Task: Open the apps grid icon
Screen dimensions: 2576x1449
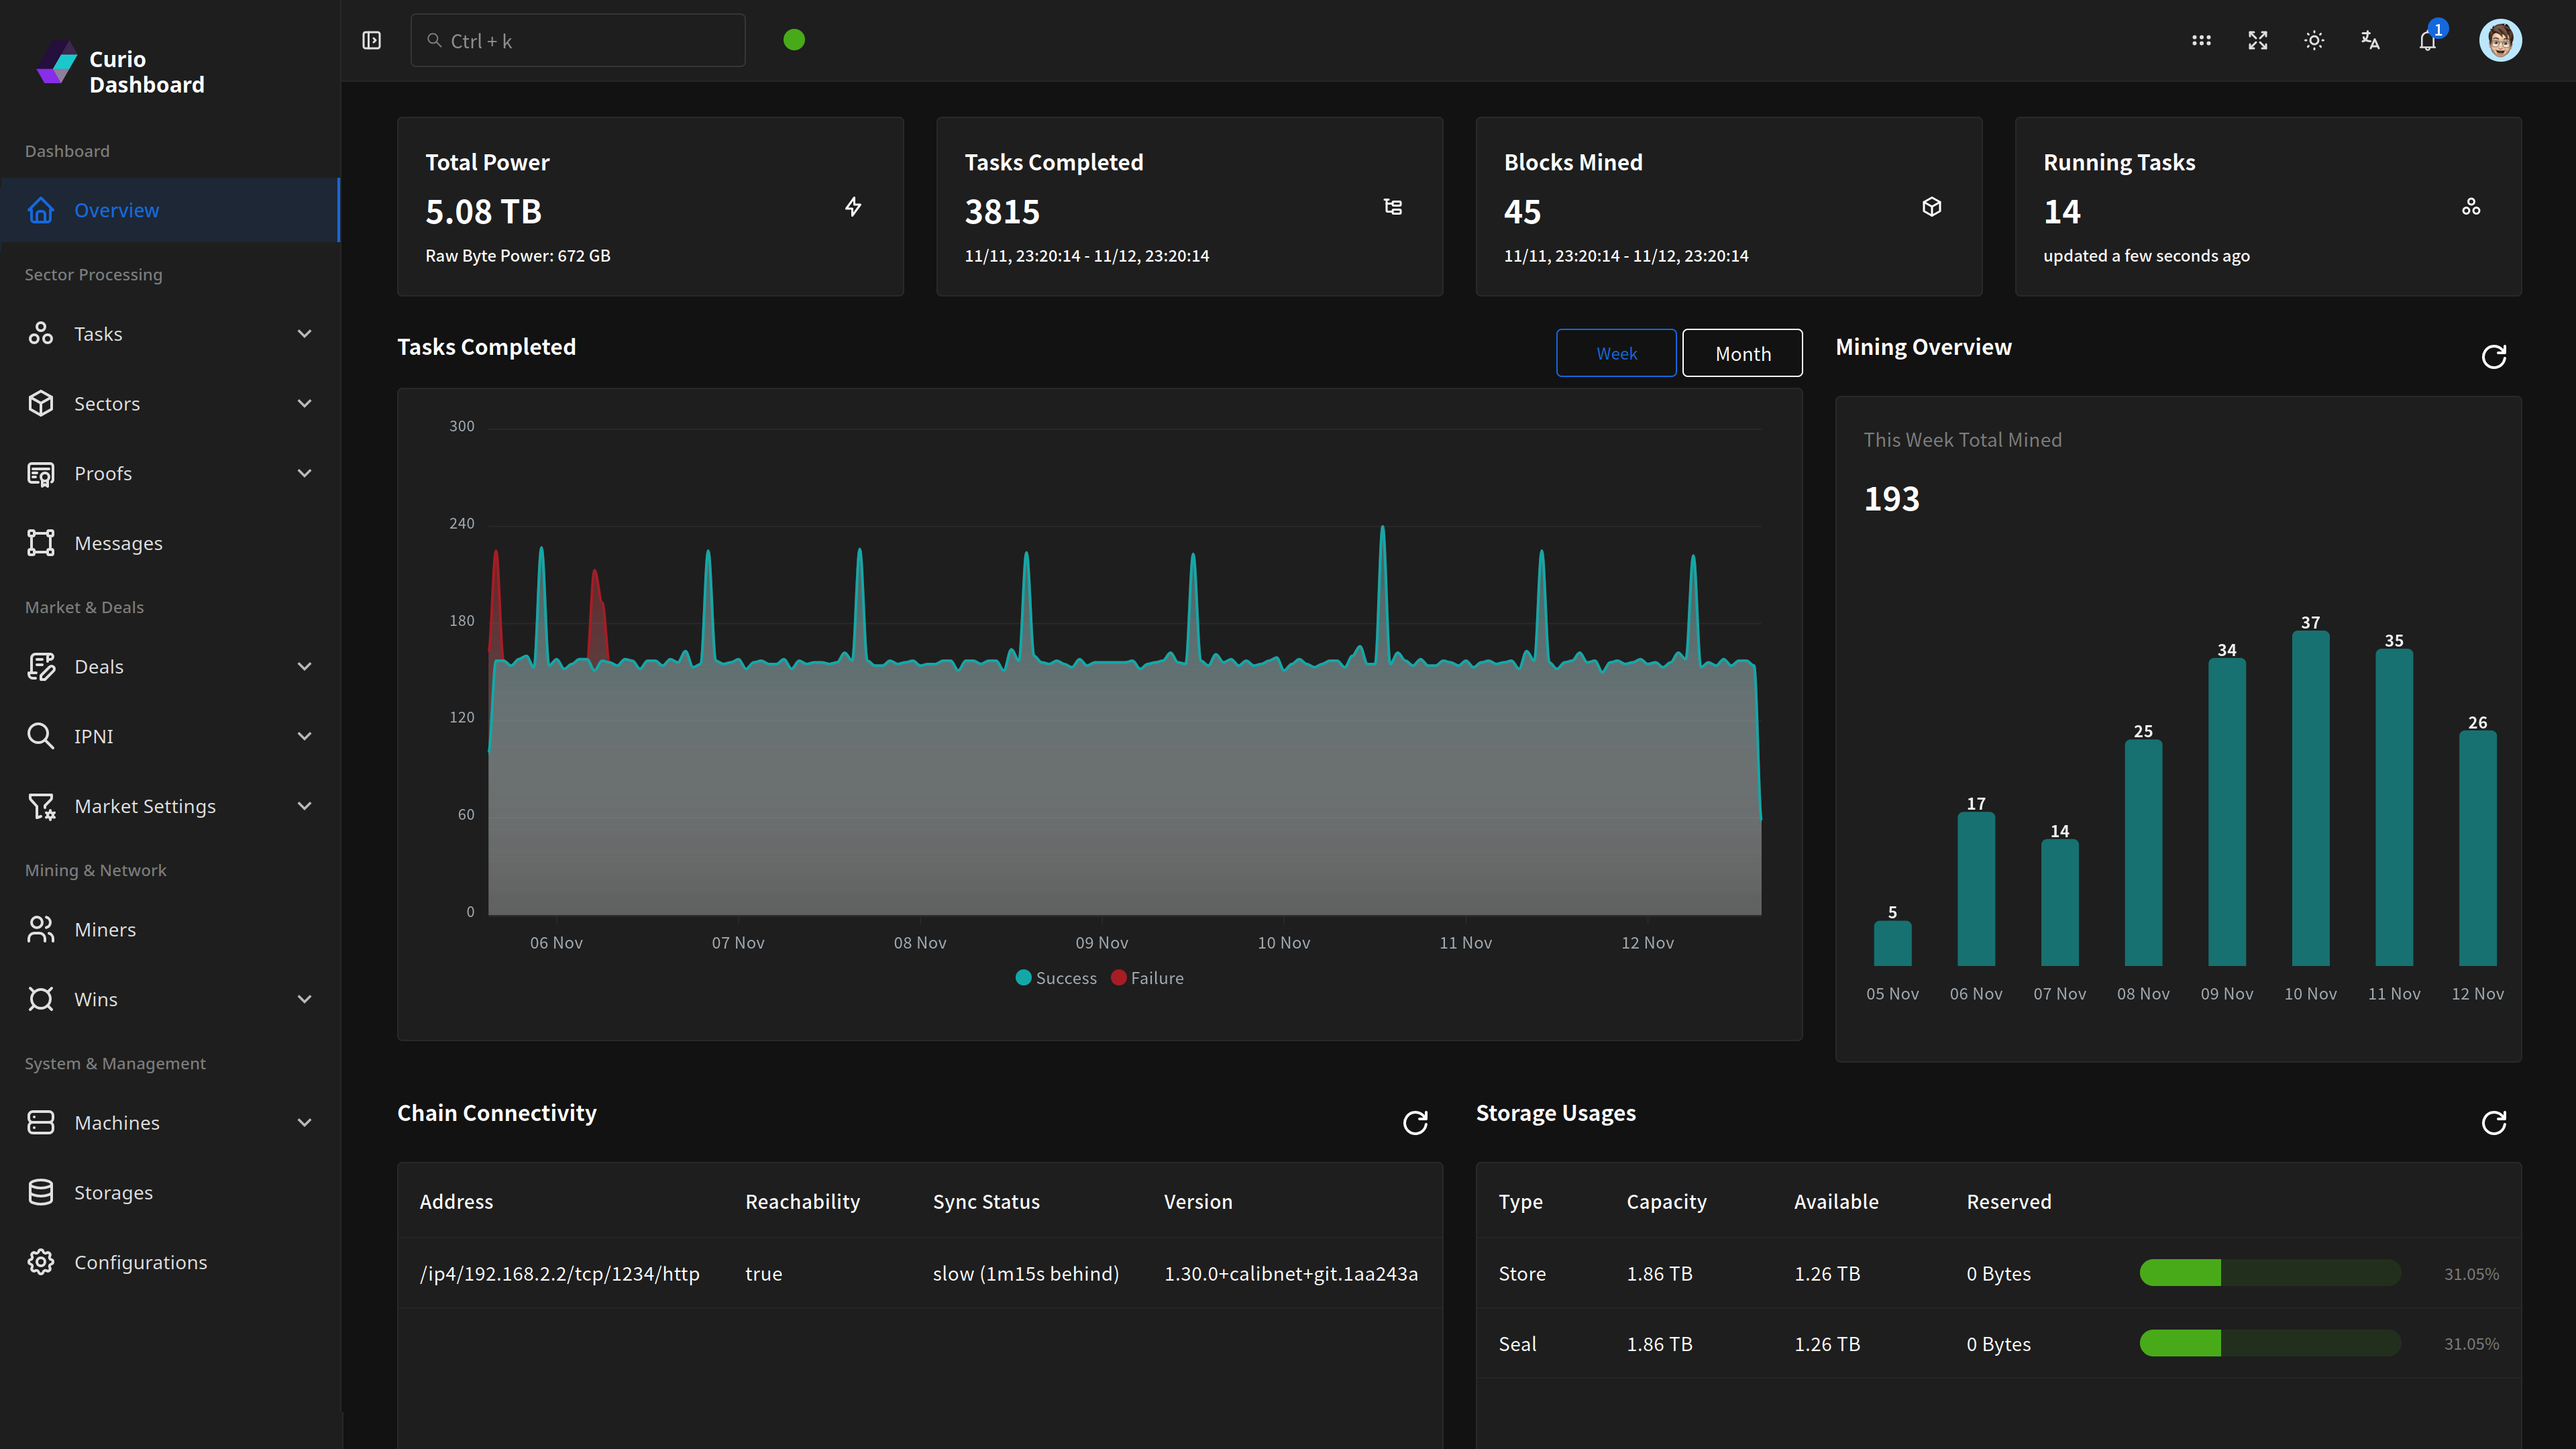Action: pyautogui.click(x=2201, y=41)
